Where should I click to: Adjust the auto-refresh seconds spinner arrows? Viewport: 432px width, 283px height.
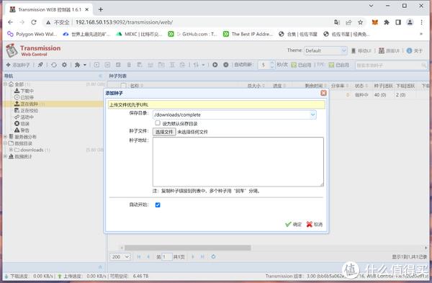[272, 65]
